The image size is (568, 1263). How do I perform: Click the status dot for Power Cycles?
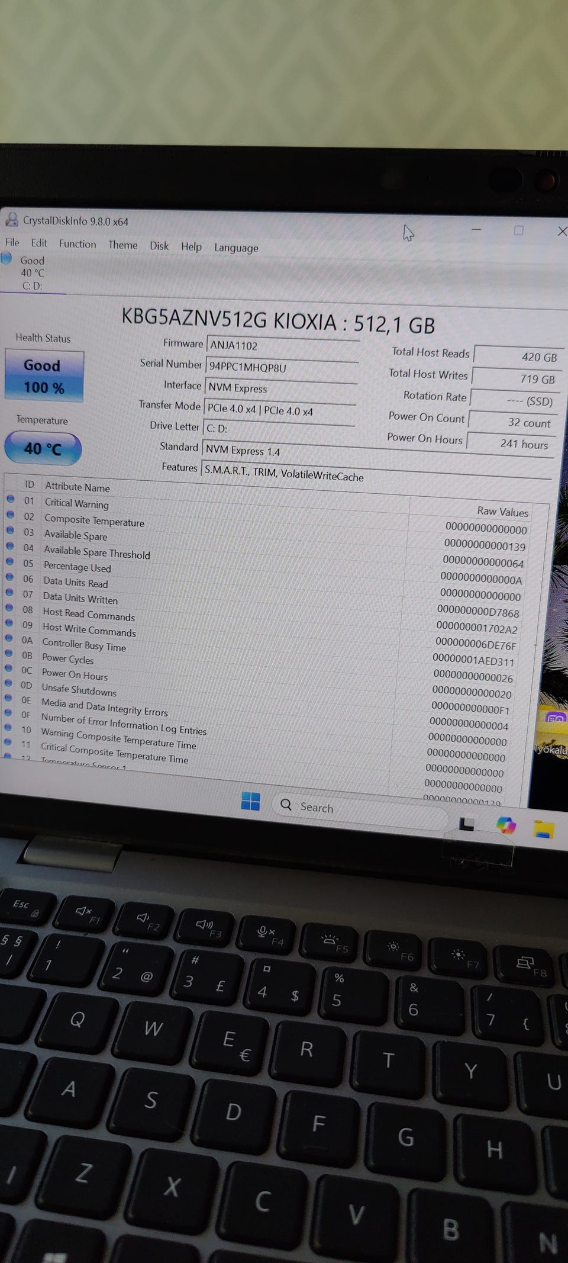pos(8,653)
